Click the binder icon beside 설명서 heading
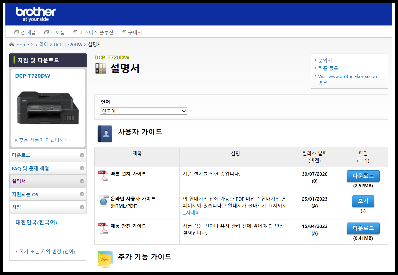This screenshot has height=275, width=398. (x=101, y=68)
